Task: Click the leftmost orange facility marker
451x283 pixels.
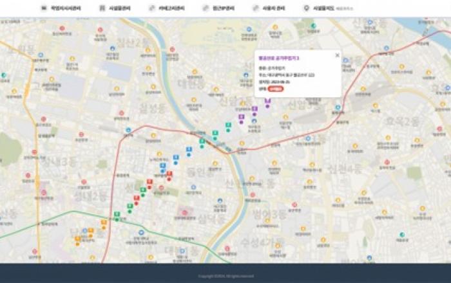Action: [77, 239]
